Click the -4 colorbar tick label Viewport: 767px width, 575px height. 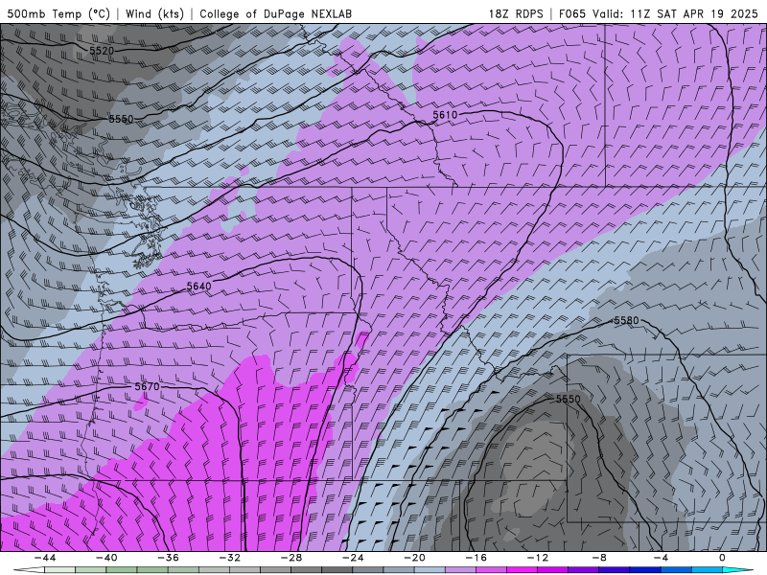(661, 558)
